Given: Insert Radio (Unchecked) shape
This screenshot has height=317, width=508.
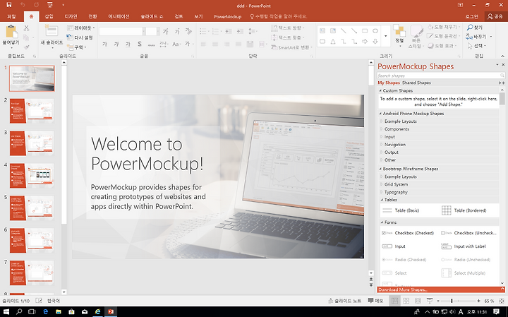Looking at the screenshot, I should pos(466,260).
